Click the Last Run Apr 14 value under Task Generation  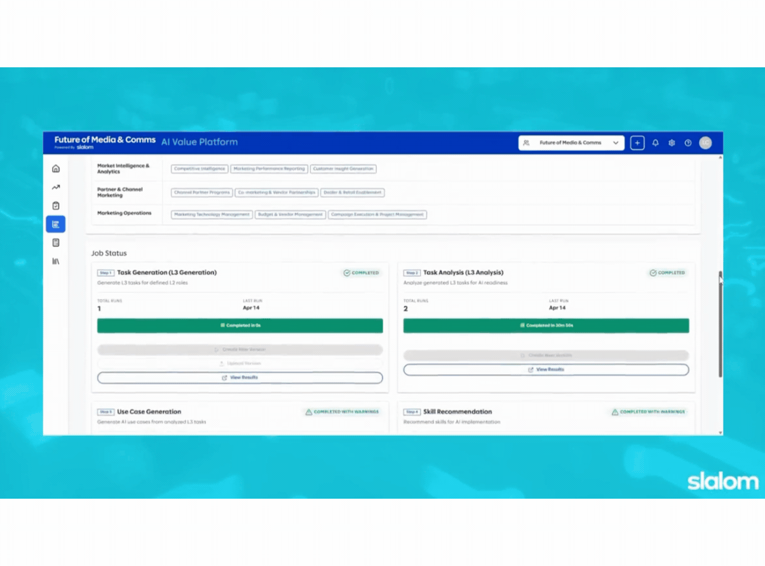coord(251,308)
